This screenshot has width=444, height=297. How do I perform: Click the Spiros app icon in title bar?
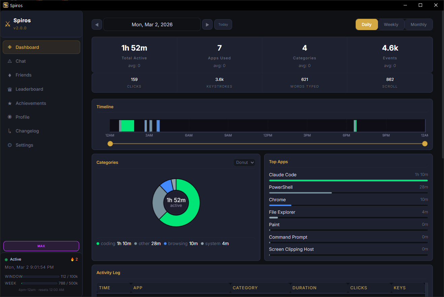(x=6, y=5)
